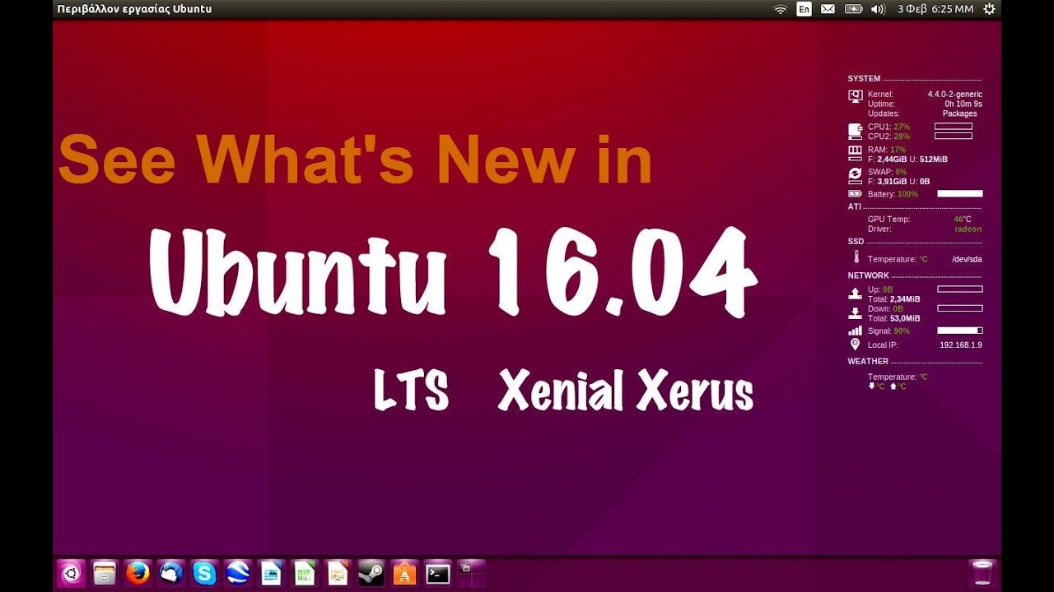Click the CPU2 usage bar
Image resolution: width=1054 pixels, height=592 pixels.
(953, 136)
